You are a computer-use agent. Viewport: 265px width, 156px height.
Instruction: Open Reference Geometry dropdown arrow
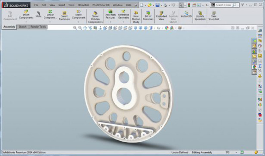pos(124,22)
